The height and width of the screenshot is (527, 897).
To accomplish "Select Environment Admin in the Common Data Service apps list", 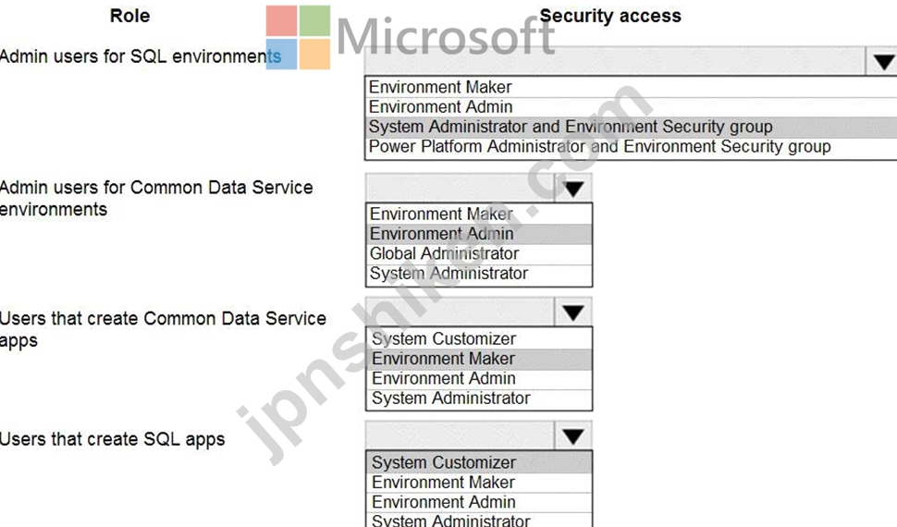I will 479,378.
